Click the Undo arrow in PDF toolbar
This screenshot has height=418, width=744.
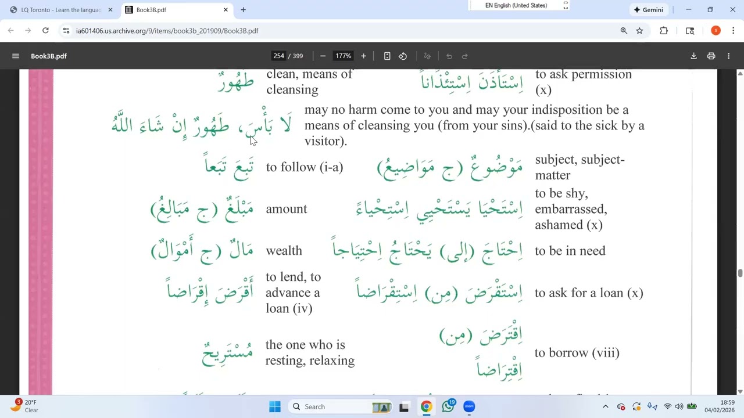pos(449,56)
